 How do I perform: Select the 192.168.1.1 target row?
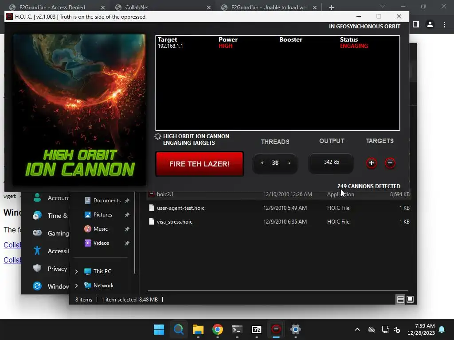(278, 46)
